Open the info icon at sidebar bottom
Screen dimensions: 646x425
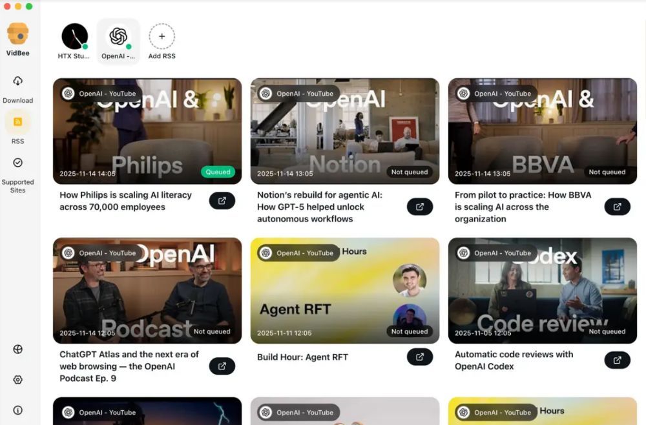17,410
